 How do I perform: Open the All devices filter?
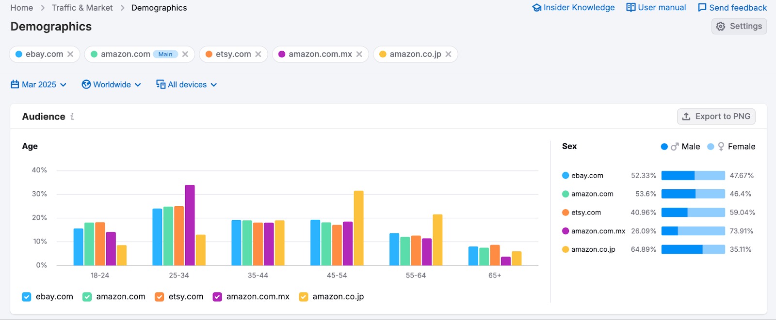[187, 85]
